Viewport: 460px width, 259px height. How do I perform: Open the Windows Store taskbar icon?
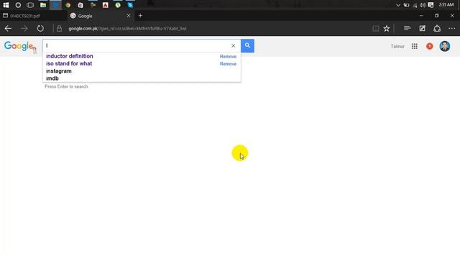(x=80, y=5)
